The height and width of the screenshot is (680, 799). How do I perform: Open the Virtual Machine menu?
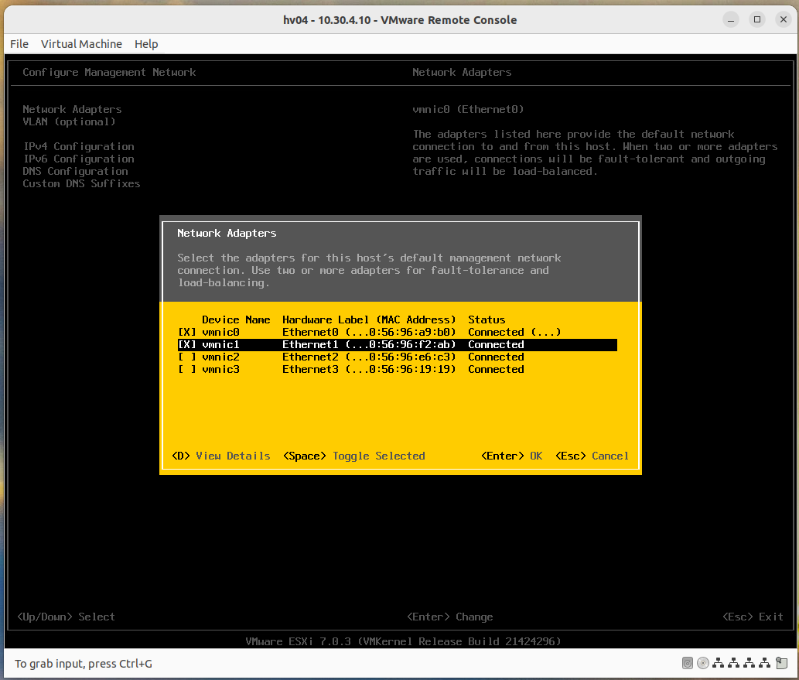pyautogui.click(x=81, y=44)
